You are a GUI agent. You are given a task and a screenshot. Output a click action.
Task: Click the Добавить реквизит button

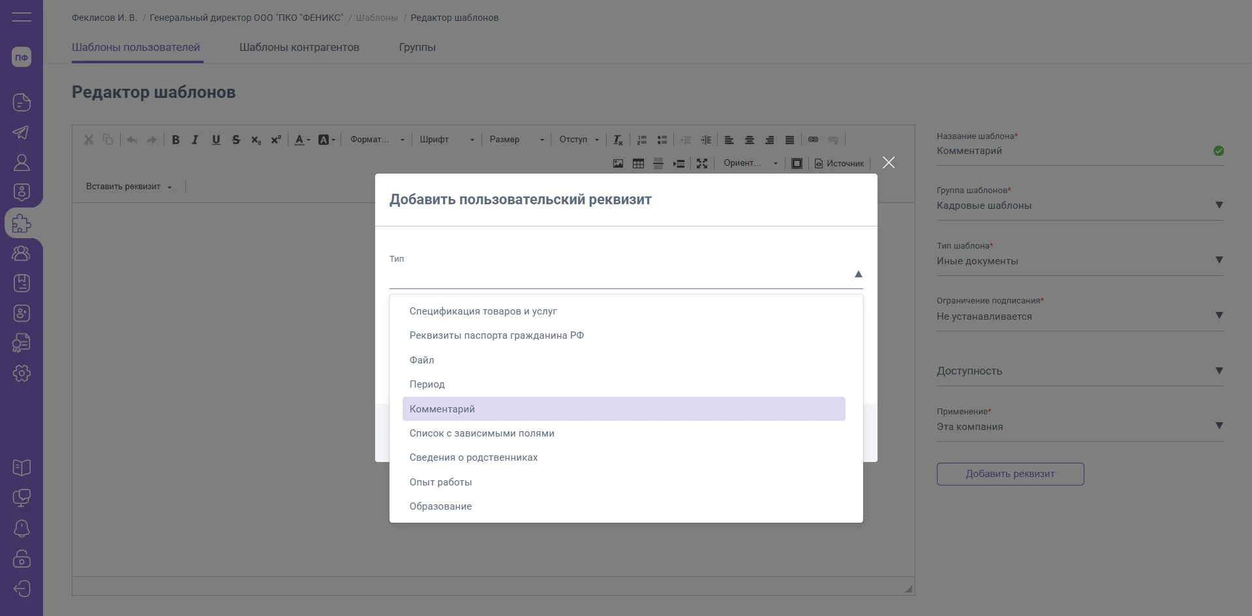[1010, 474]
